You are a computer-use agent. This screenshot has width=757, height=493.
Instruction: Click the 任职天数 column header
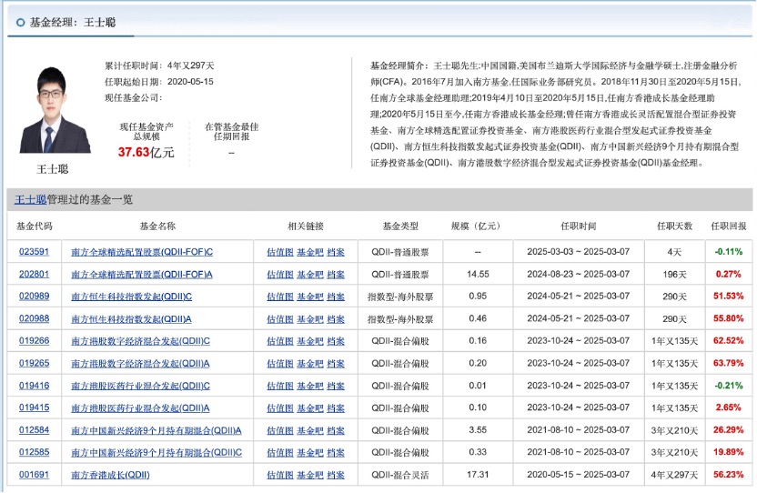[674, 226]
